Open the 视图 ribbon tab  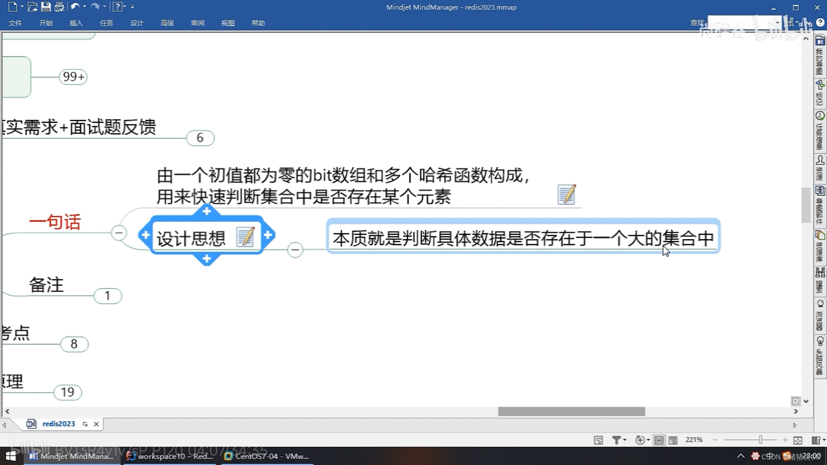[228, 23]
